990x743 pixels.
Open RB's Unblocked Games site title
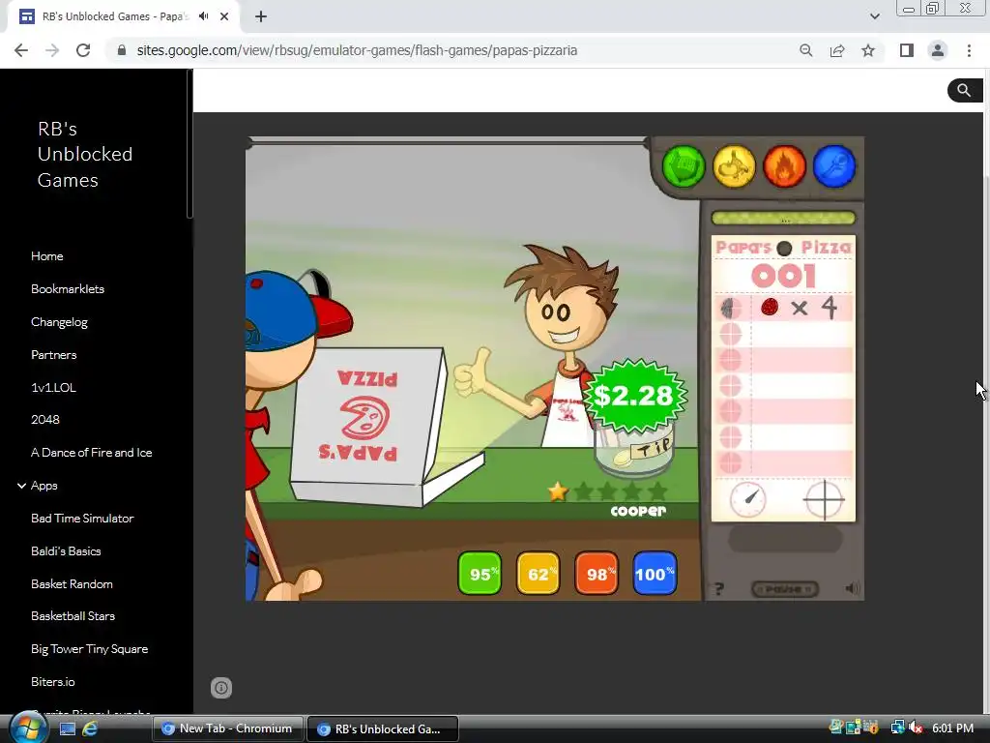[85, 154]
